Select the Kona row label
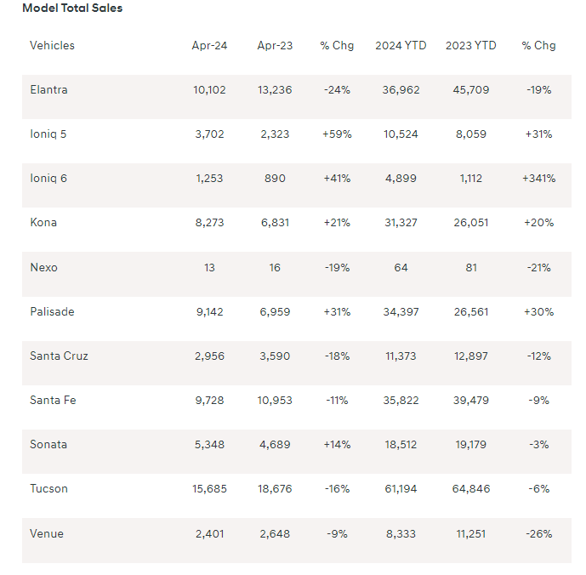This screenshot has height=575, width=586. pyautogui.click(x=43, y=222)
